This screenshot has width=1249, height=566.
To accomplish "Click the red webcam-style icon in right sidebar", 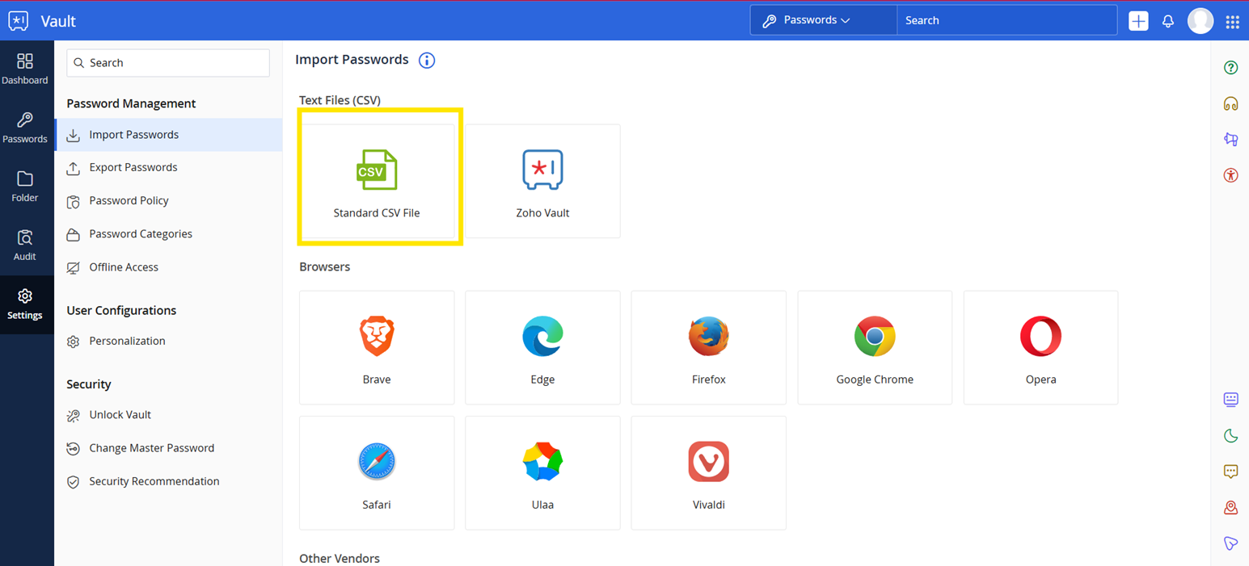I will [x=1230, y=507].
